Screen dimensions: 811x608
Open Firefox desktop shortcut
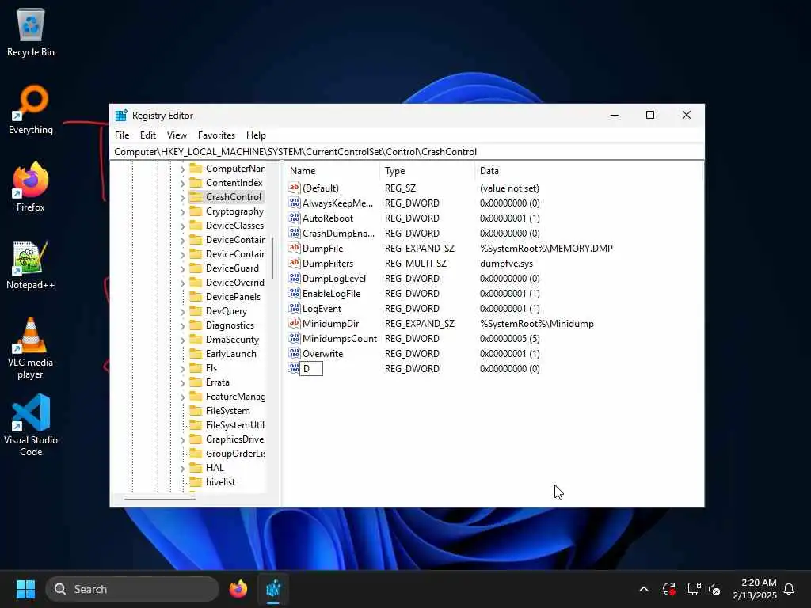(x=31, y=187)
